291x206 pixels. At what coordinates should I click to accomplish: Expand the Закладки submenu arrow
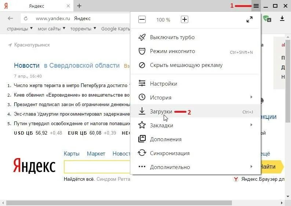click(251, 125)
